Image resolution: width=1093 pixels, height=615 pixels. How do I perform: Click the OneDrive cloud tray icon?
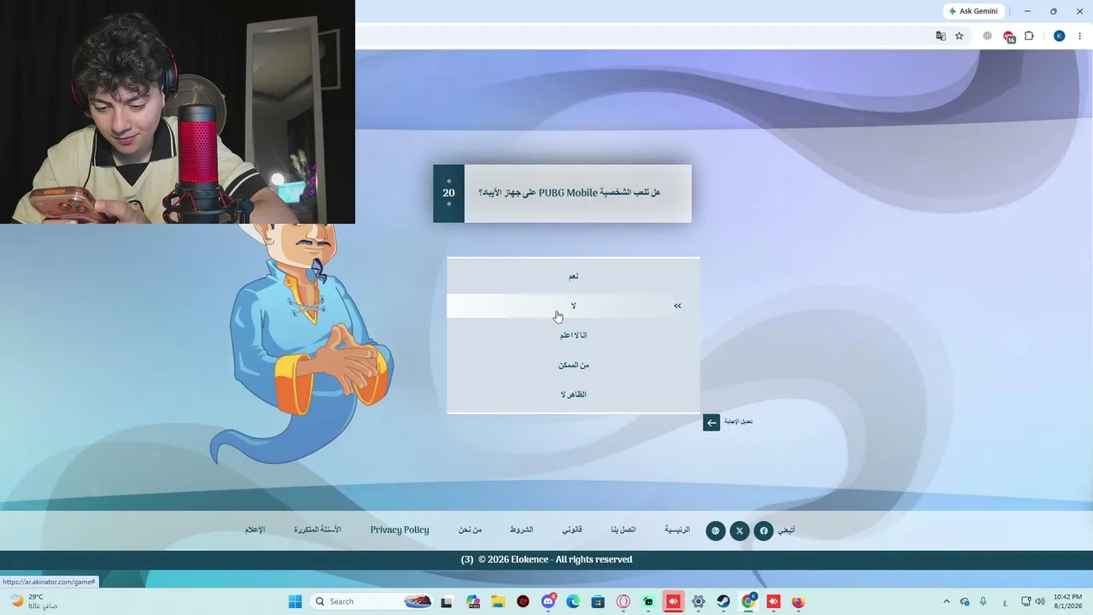pos(965,601)
